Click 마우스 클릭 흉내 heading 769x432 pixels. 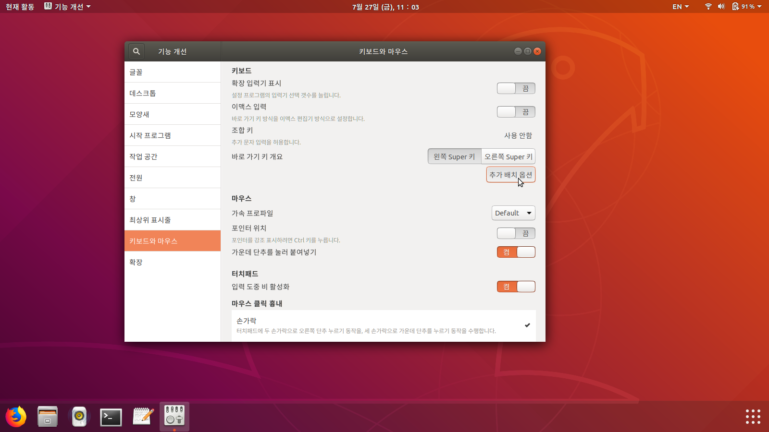[257, 303]
